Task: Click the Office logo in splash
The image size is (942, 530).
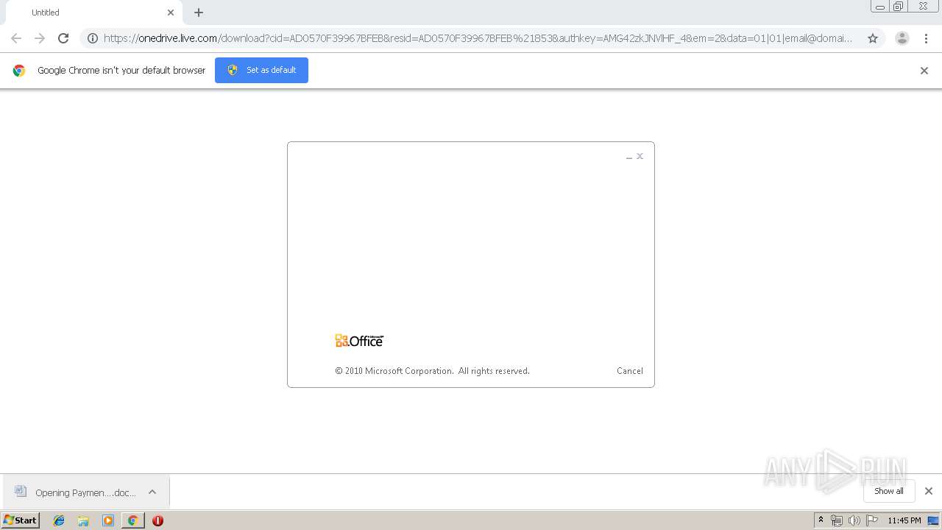Action: pos(359,341)
